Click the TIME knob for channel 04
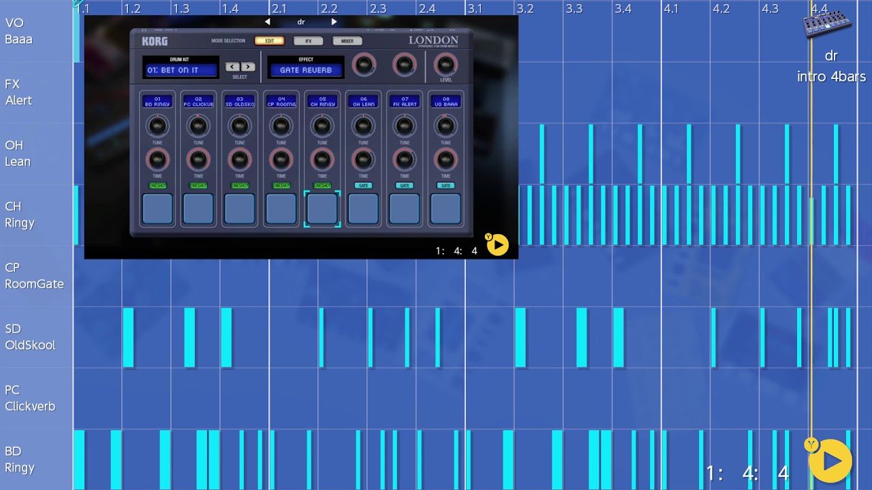 281,160
